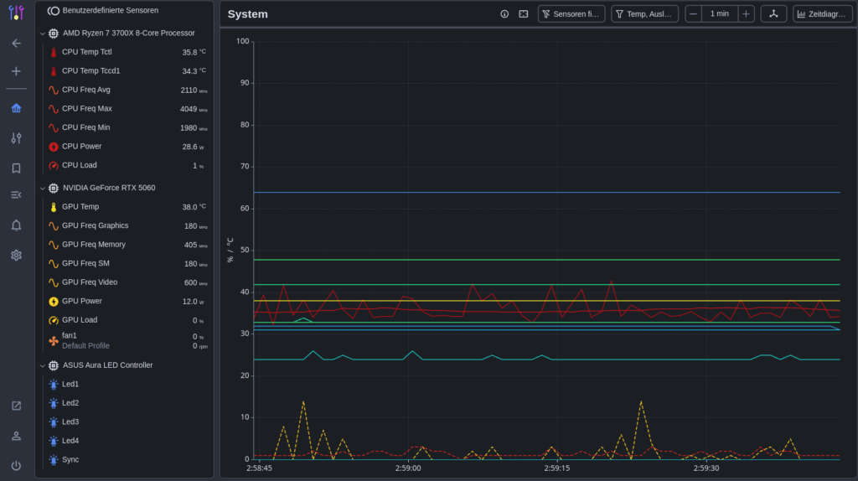Increase time range with plus button
This screenshot has width=858, height=481.
coord(746,14)
